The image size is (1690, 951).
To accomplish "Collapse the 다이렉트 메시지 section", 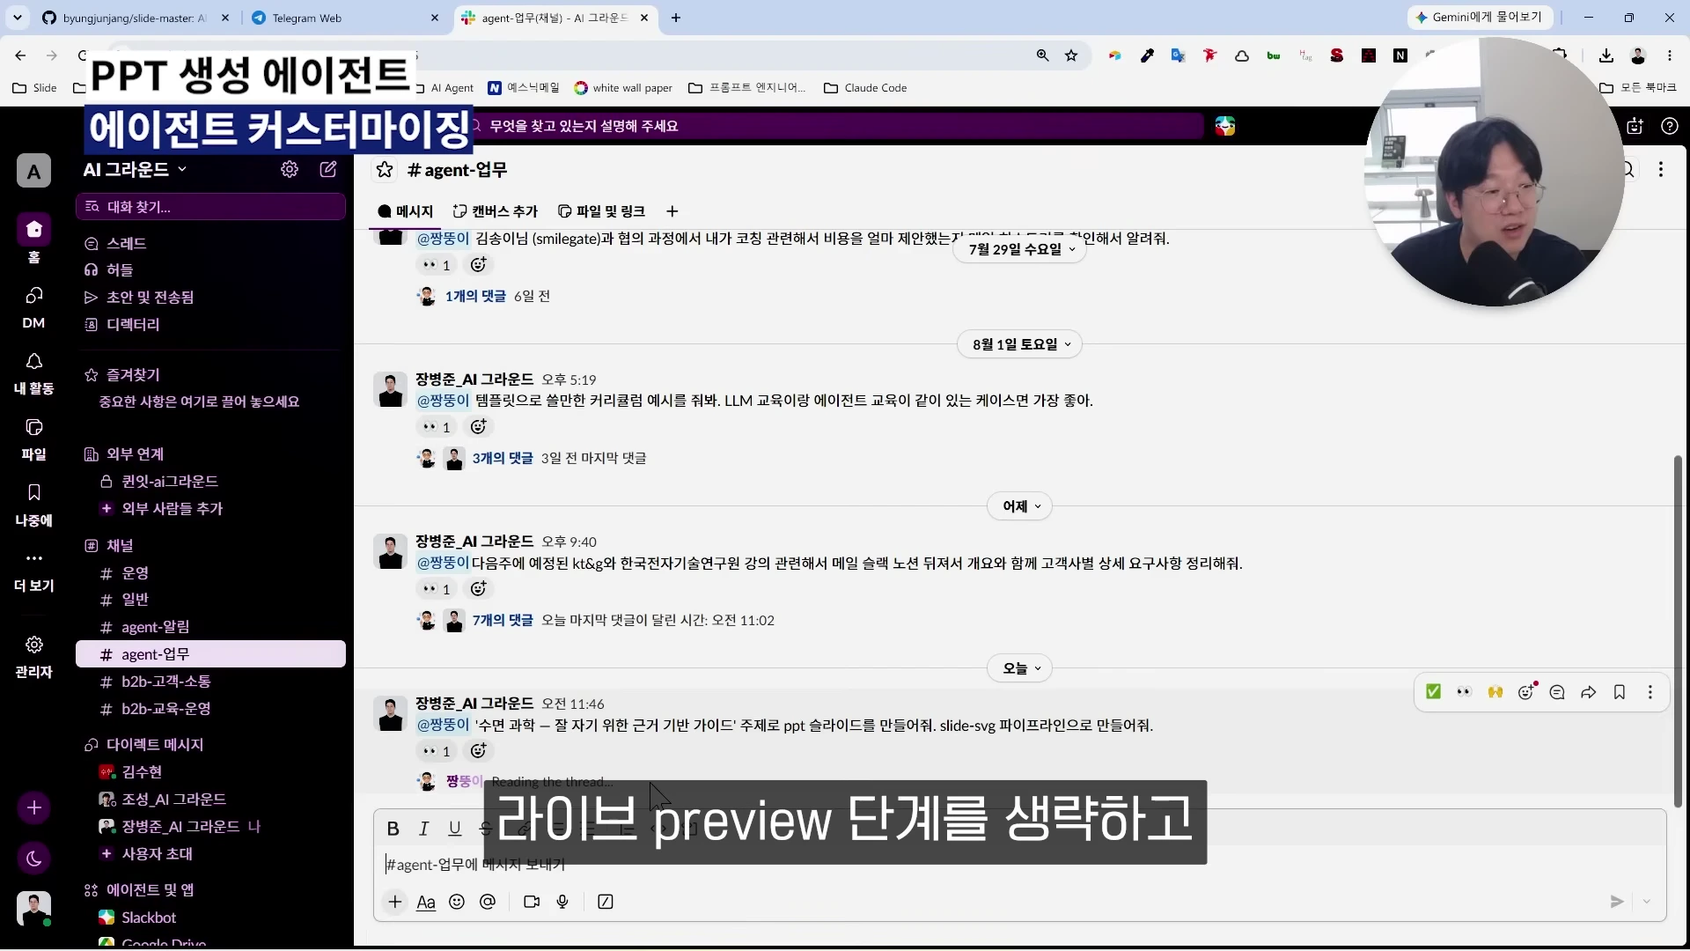I will click(154, 744).
